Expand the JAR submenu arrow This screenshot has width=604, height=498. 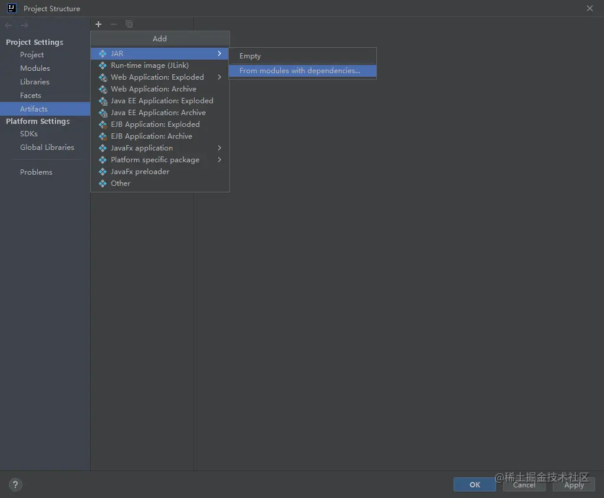(219, 53)
